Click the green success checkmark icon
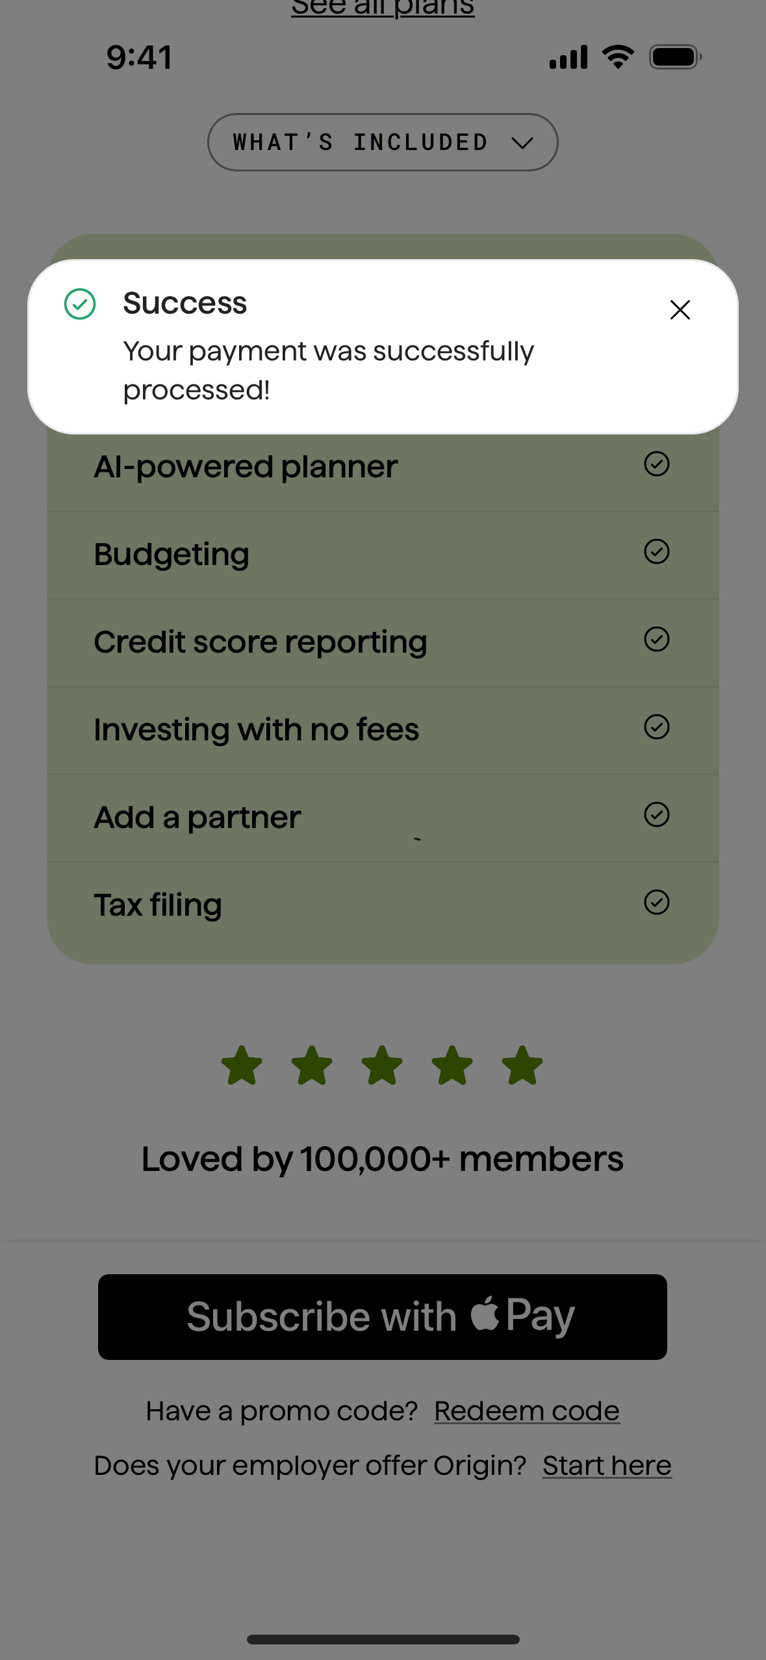The image size is (766, 1660). [x=80, y=304]
